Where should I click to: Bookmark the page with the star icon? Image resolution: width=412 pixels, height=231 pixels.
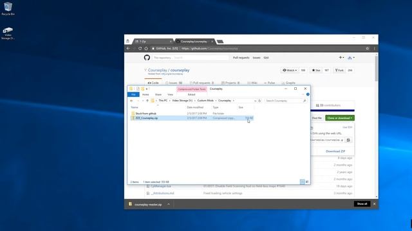(368, 49)
